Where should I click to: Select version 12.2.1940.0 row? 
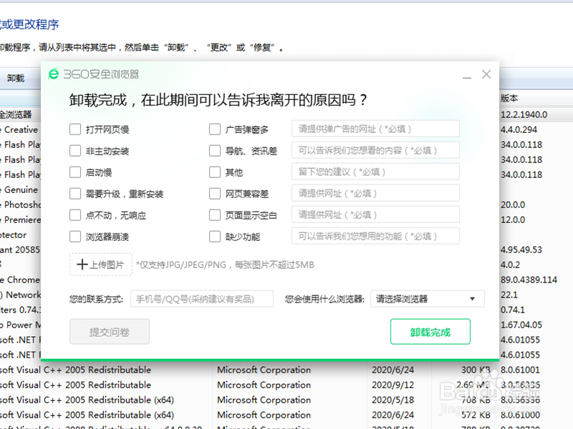(x=524, y=114)
